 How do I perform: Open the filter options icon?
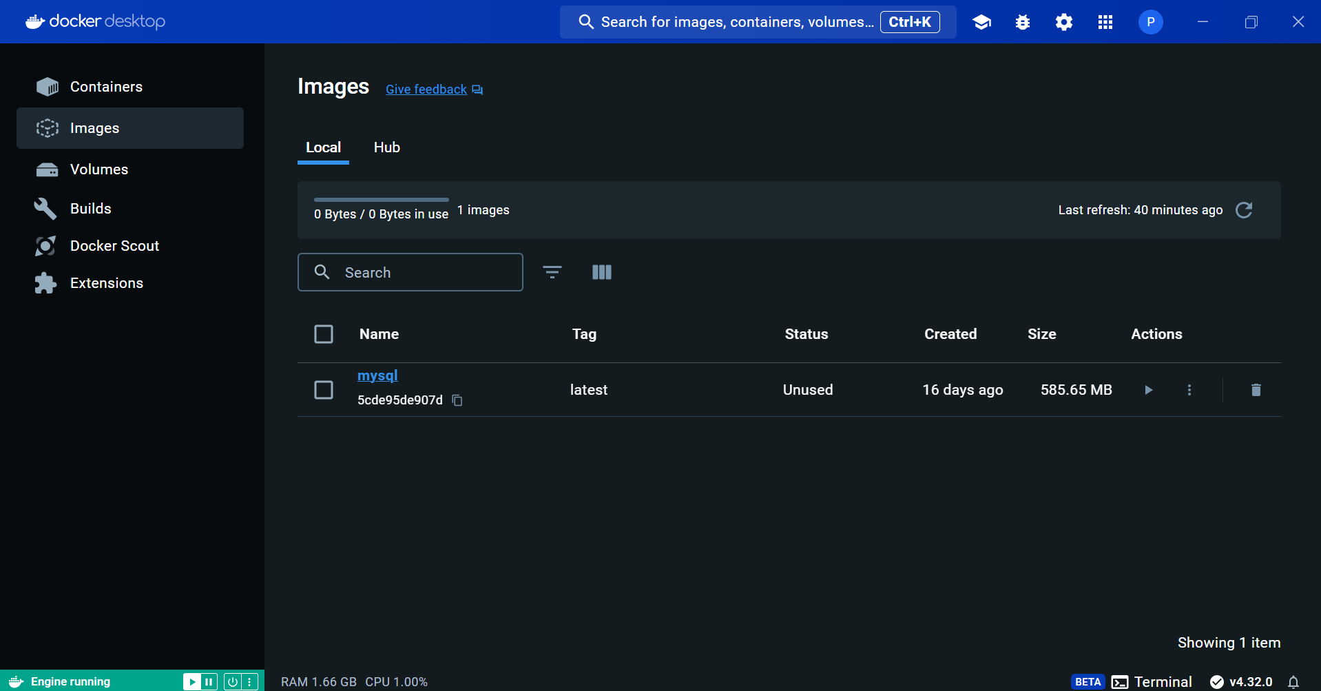coord(552,272)
